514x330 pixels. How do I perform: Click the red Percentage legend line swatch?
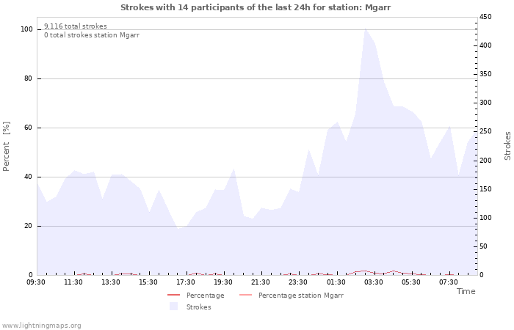click(173, 296)
